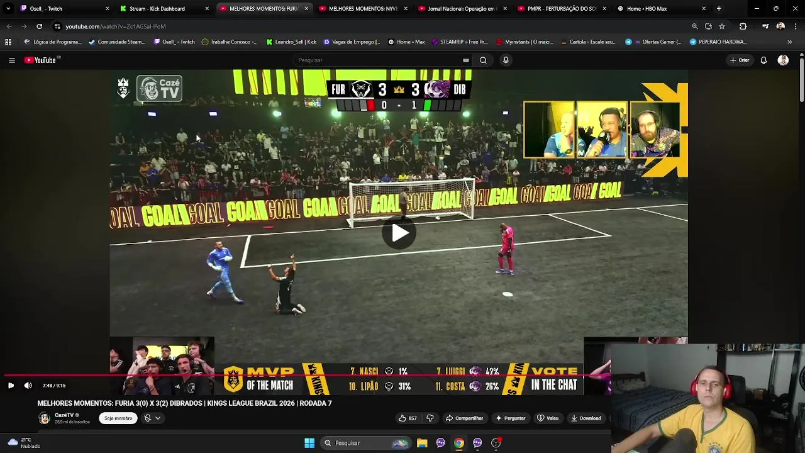Open the CazéTV channel name link
Screen dimensions: 805x453
[x=64, y=415]
